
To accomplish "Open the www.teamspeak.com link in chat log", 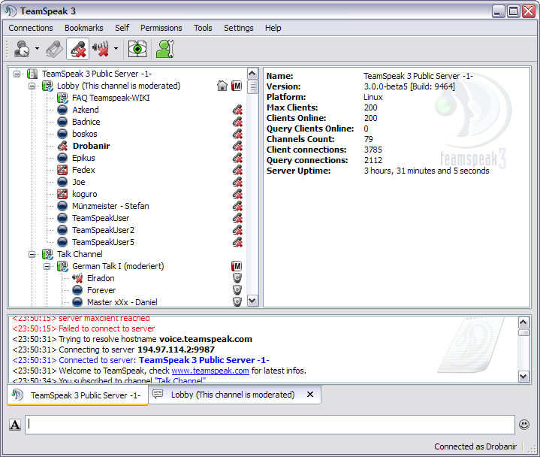I will point(210,371).
